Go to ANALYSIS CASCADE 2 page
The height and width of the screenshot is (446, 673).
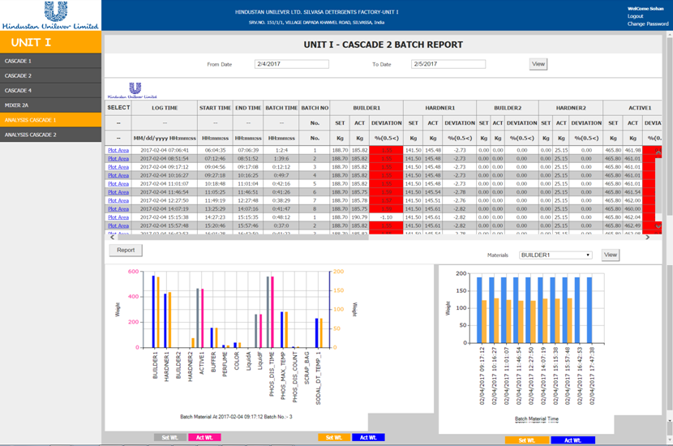click(x=50, y=135)
